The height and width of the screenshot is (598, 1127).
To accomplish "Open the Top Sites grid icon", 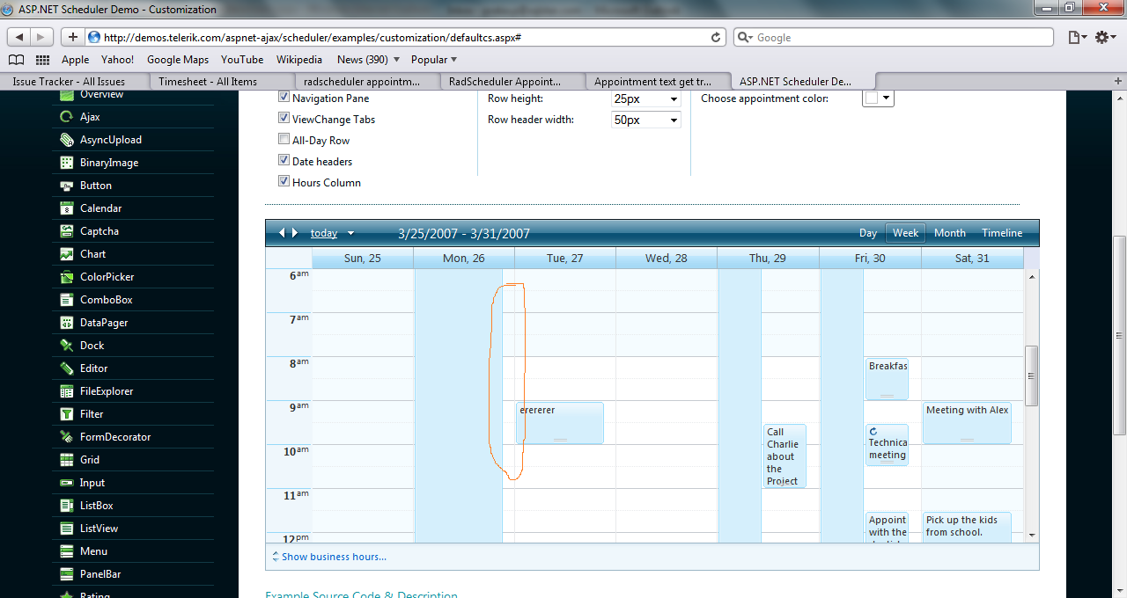I will coord(42,60).
